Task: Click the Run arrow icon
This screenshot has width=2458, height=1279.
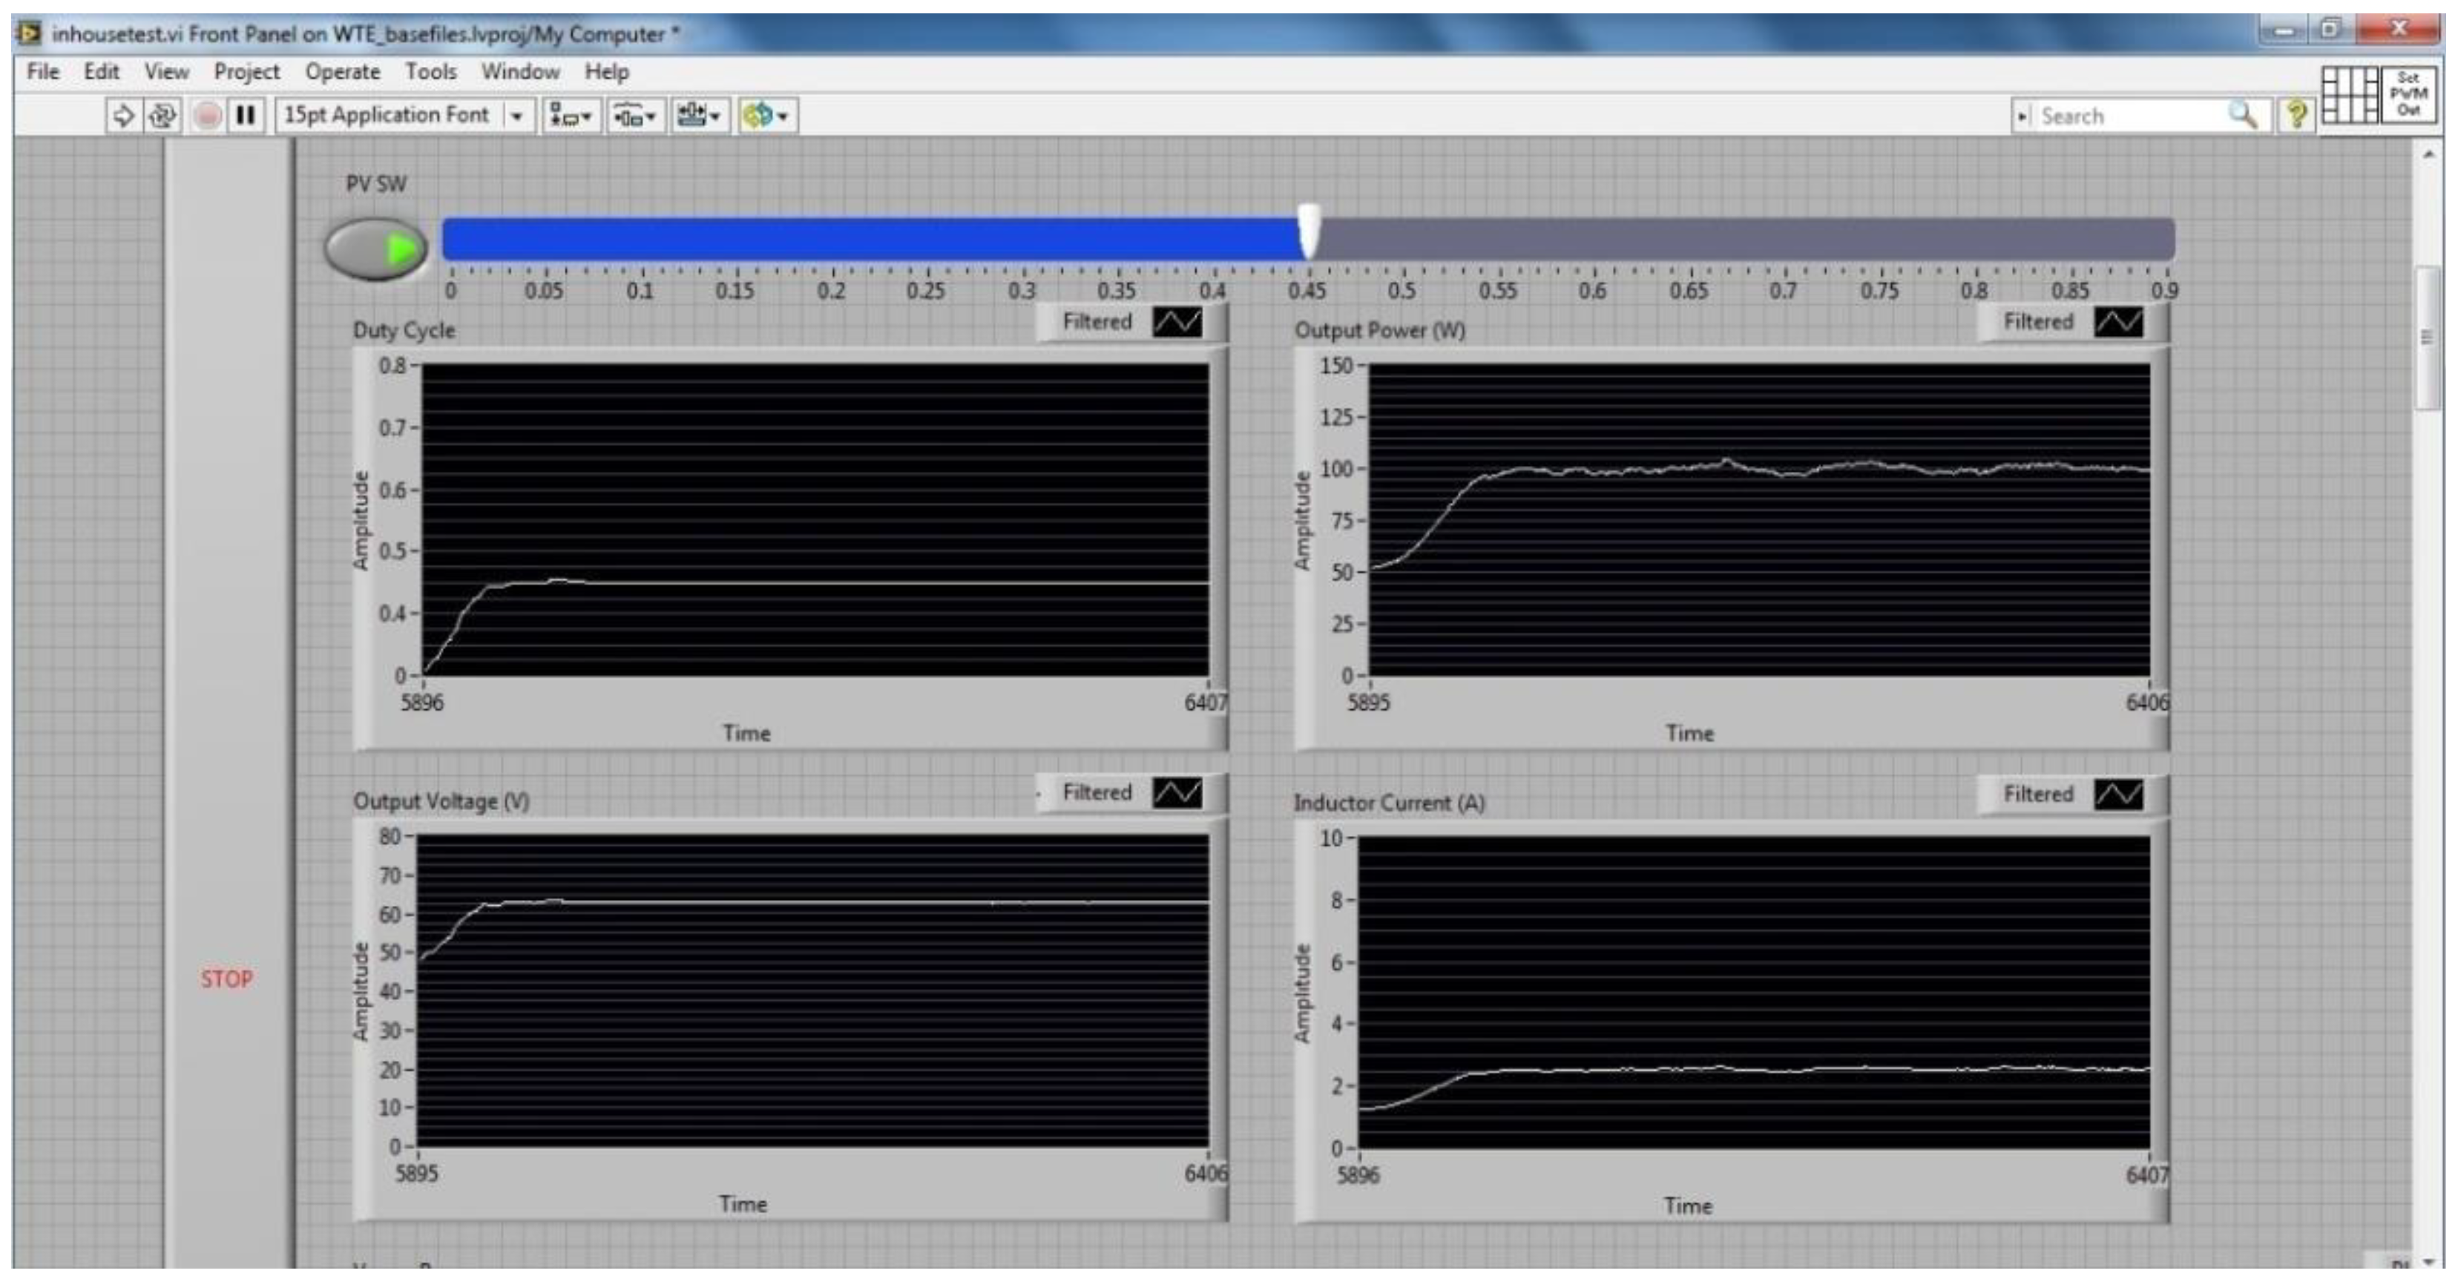Action: 123,116
